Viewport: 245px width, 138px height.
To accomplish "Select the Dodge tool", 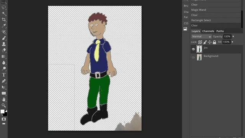I will point(4,69).
